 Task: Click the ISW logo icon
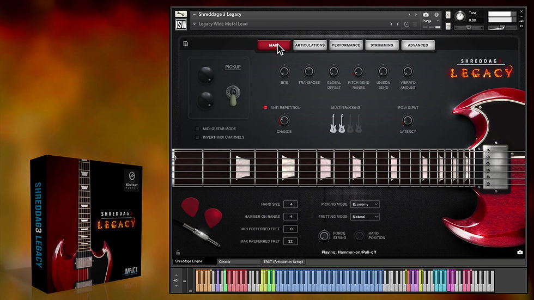(181, 25)
